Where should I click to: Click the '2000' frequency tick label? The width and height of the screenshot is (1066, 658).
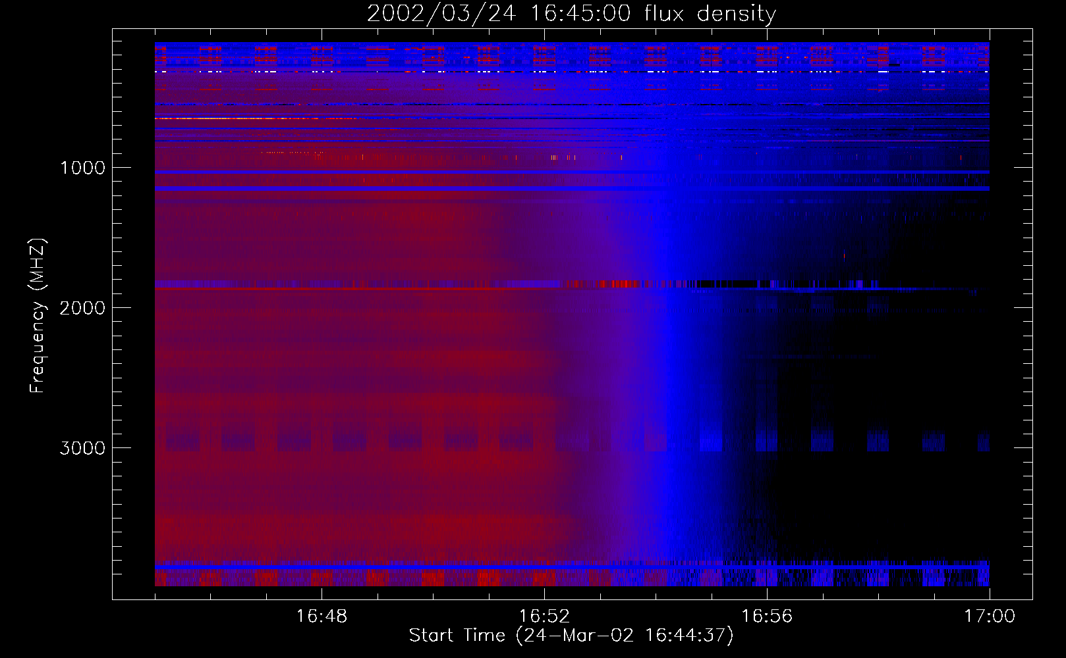(x=82, y=308)
